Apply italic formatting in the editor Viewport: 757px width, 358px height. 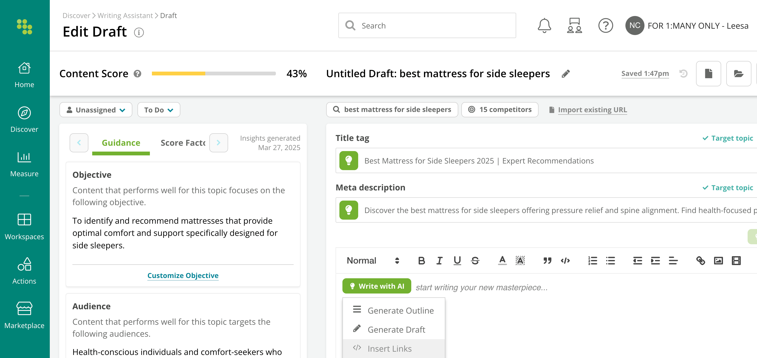439,261
